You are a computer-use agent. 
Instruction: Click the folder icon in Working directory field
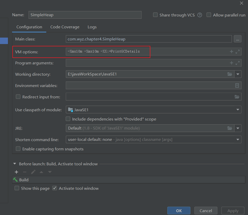point(230,74)
